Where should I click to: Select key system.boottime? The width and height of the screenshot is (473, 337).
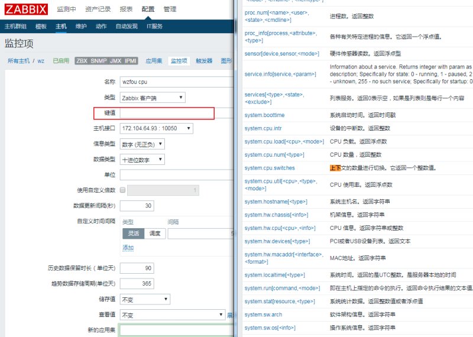[264, 115]
